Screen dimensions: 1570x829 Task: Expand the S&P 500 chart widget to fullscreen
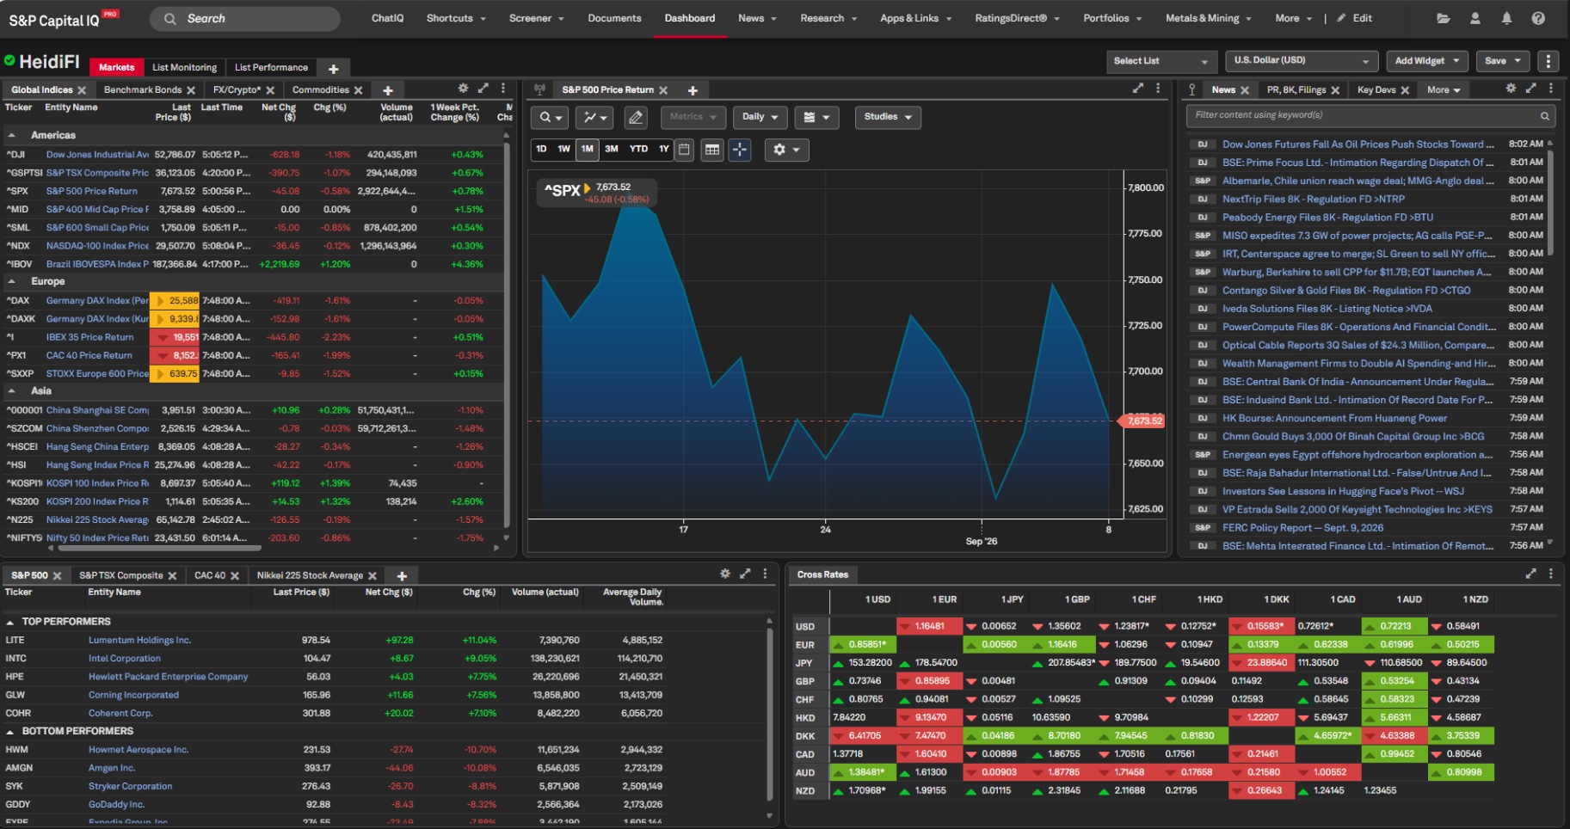tap(1138, 89)
